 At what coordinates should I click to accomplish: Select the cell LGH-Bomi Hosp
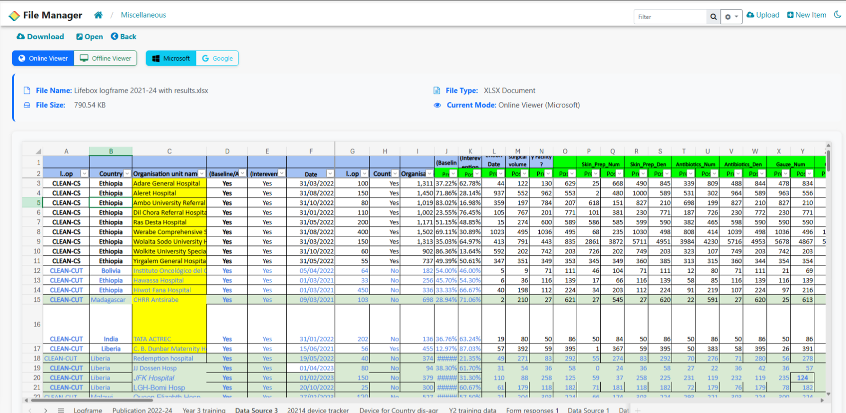(169, 387)
